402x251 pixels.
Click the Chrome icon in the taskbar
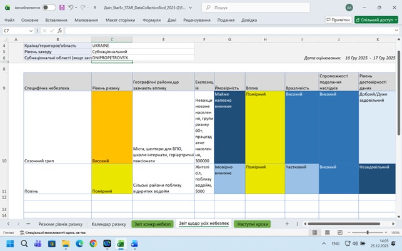point(93,244)
